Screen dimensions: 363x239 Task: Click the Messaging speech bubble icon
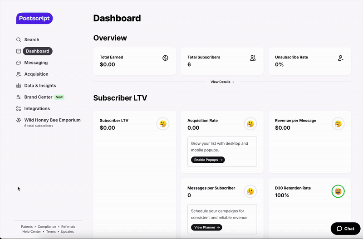[19, 63]
